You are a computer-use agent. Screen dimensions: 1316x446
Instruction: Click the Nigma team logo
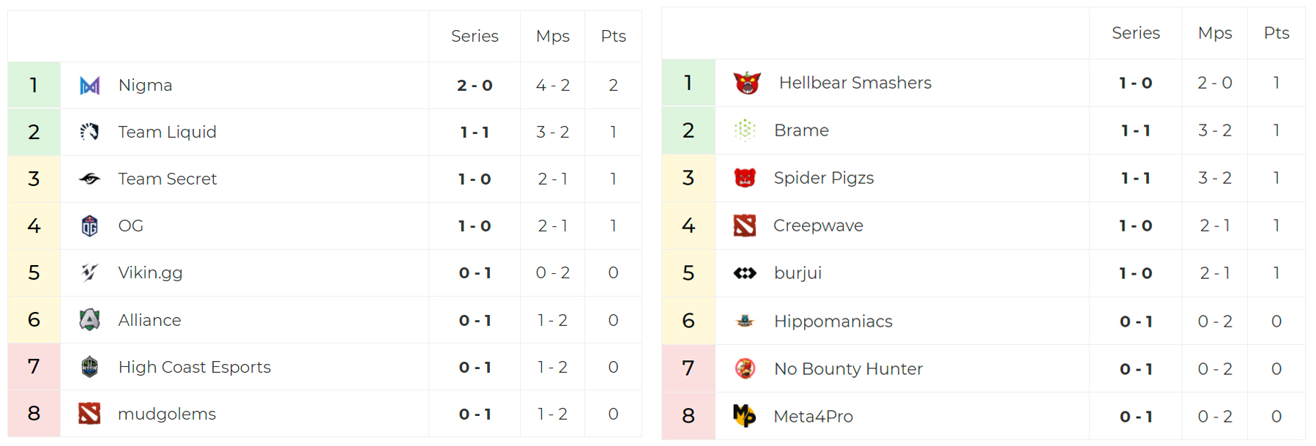(89, 86)
